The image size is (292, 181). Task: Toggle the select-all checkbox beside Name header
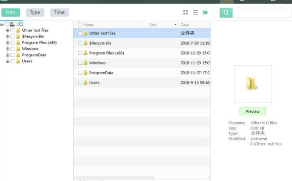[80, 25]
